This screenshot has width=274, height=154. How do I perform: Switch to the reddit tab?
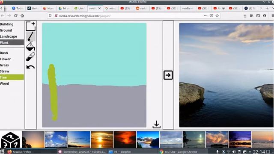pyautogui.click(x=142, y=8)
